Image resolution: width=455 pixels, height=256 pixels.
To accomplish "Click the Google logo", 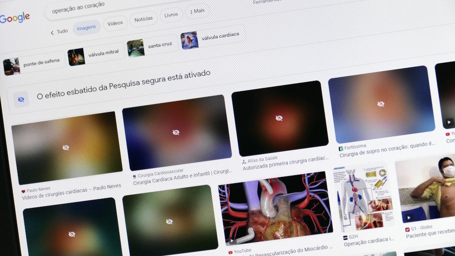I will point(15,18).
